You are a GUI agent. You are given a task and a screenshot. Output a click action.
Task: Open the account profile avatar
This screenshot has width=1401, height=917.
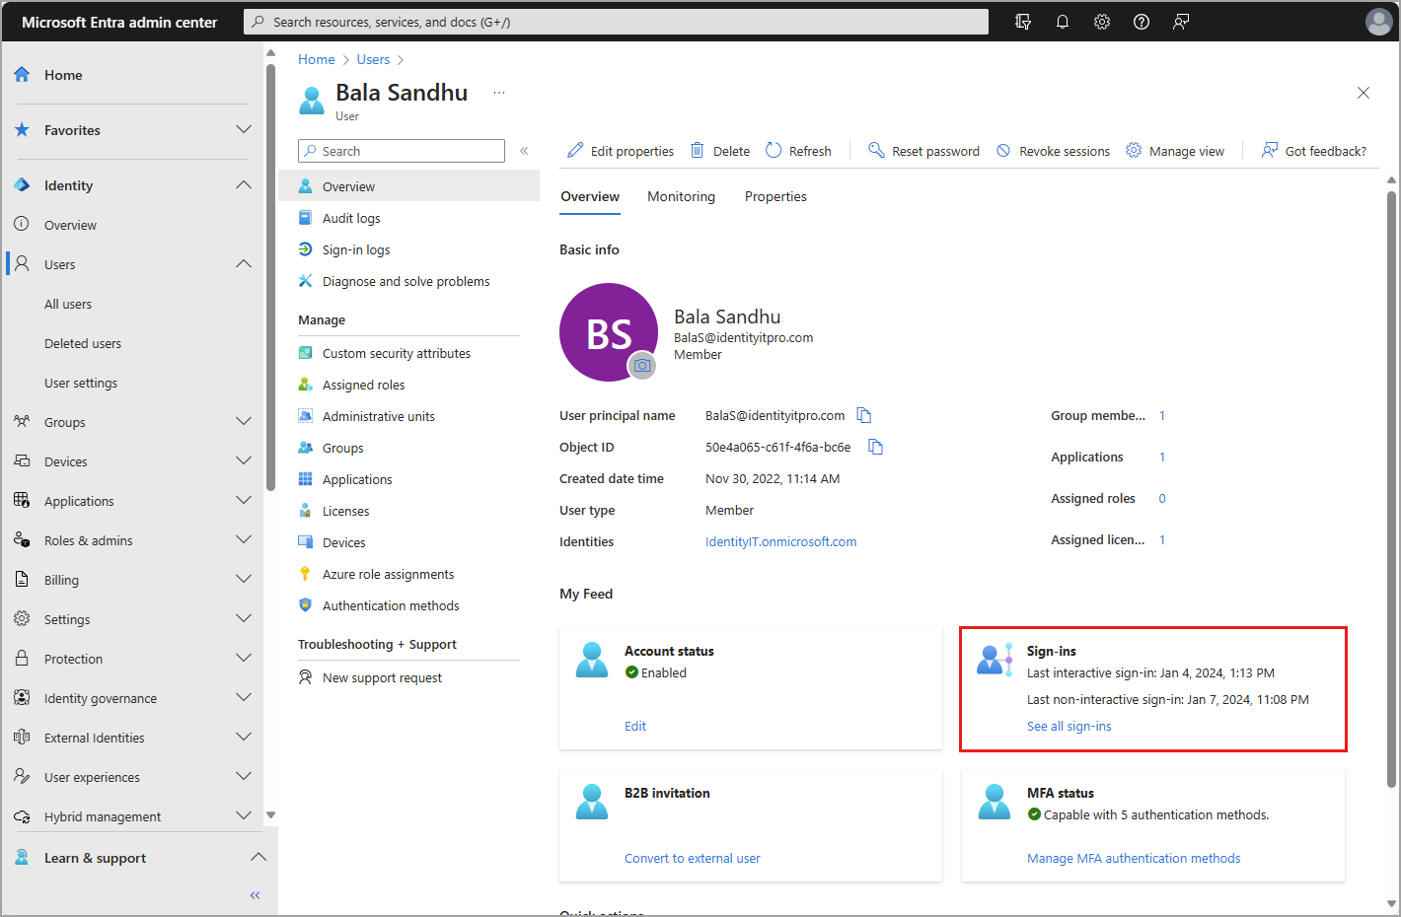tap(1378, 22)
